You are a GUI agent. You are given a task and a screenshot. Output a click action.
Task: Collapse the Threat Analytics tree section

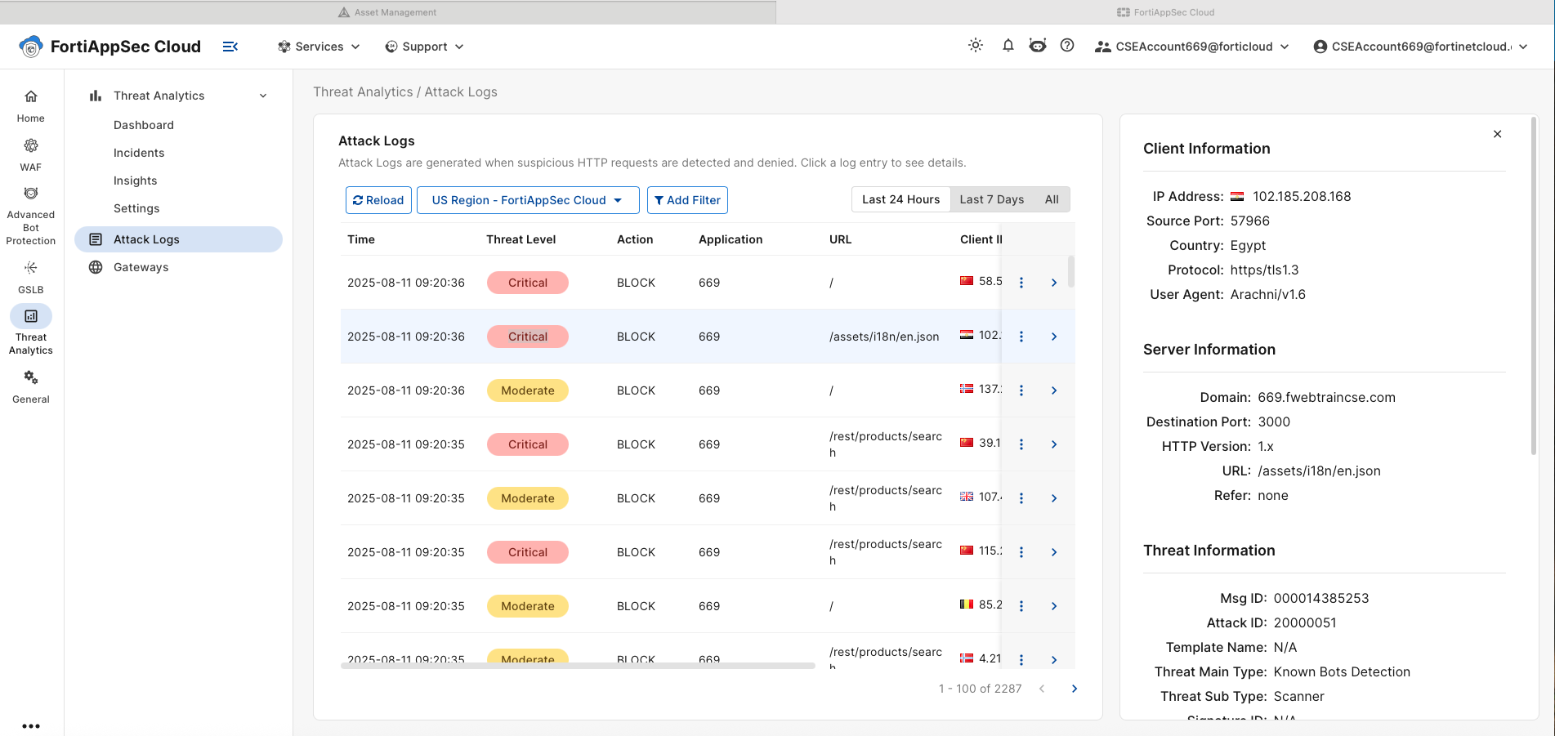coord(263,96)
